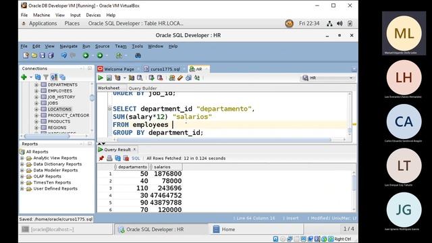Click the SQL Tuning Advisor icon

coord(140,78)
